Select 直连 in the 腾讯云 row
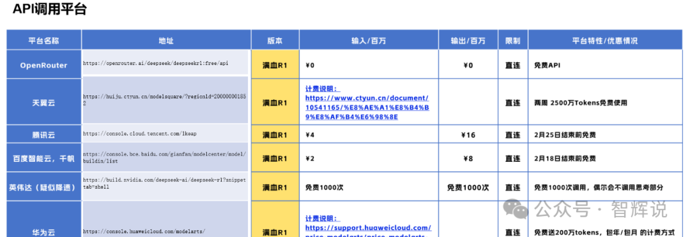This screenshot has height=237, width=690. 512,134
